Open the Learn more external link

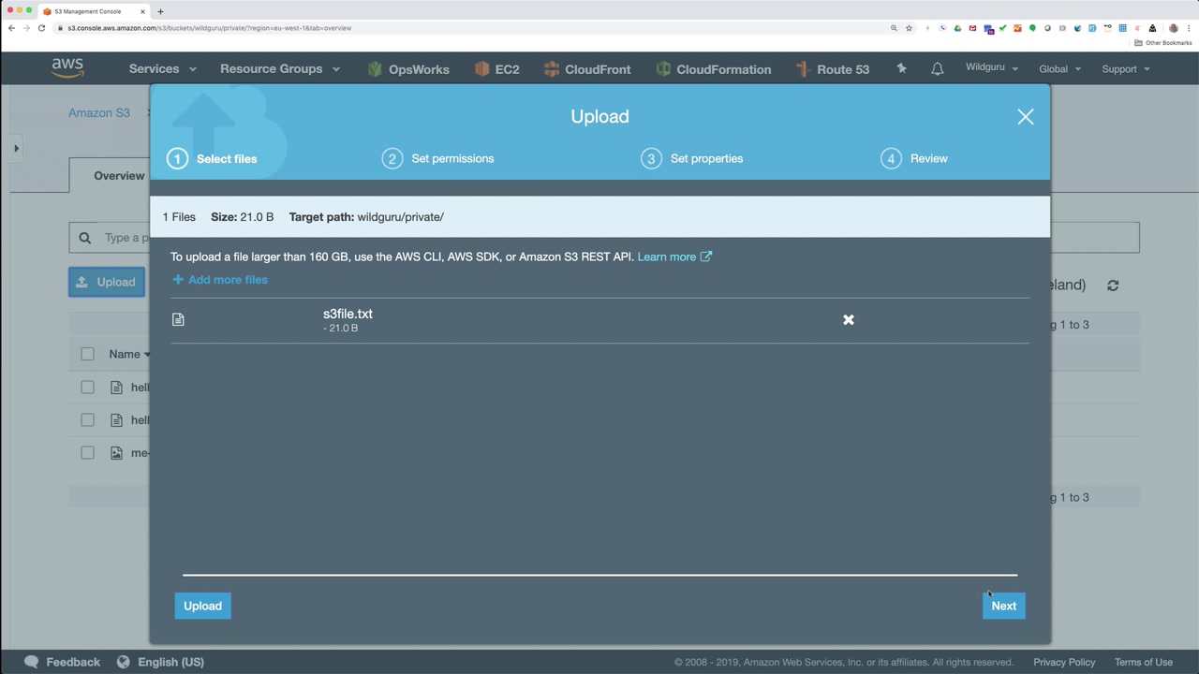pyautogui.click(x=674, y=256)
